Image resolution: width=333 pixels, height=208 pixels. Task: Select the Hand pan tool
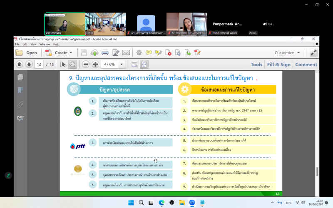point(72,64)
